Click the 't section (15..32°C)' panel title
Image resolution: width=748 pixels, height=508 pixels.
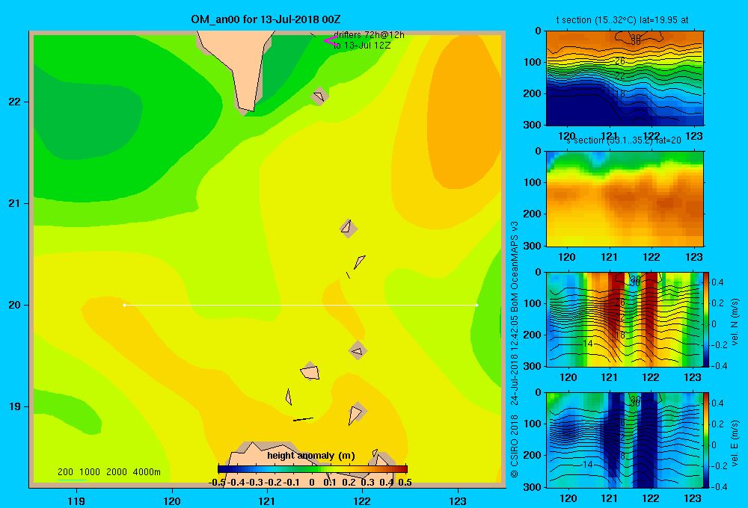[x=622, y=20]
